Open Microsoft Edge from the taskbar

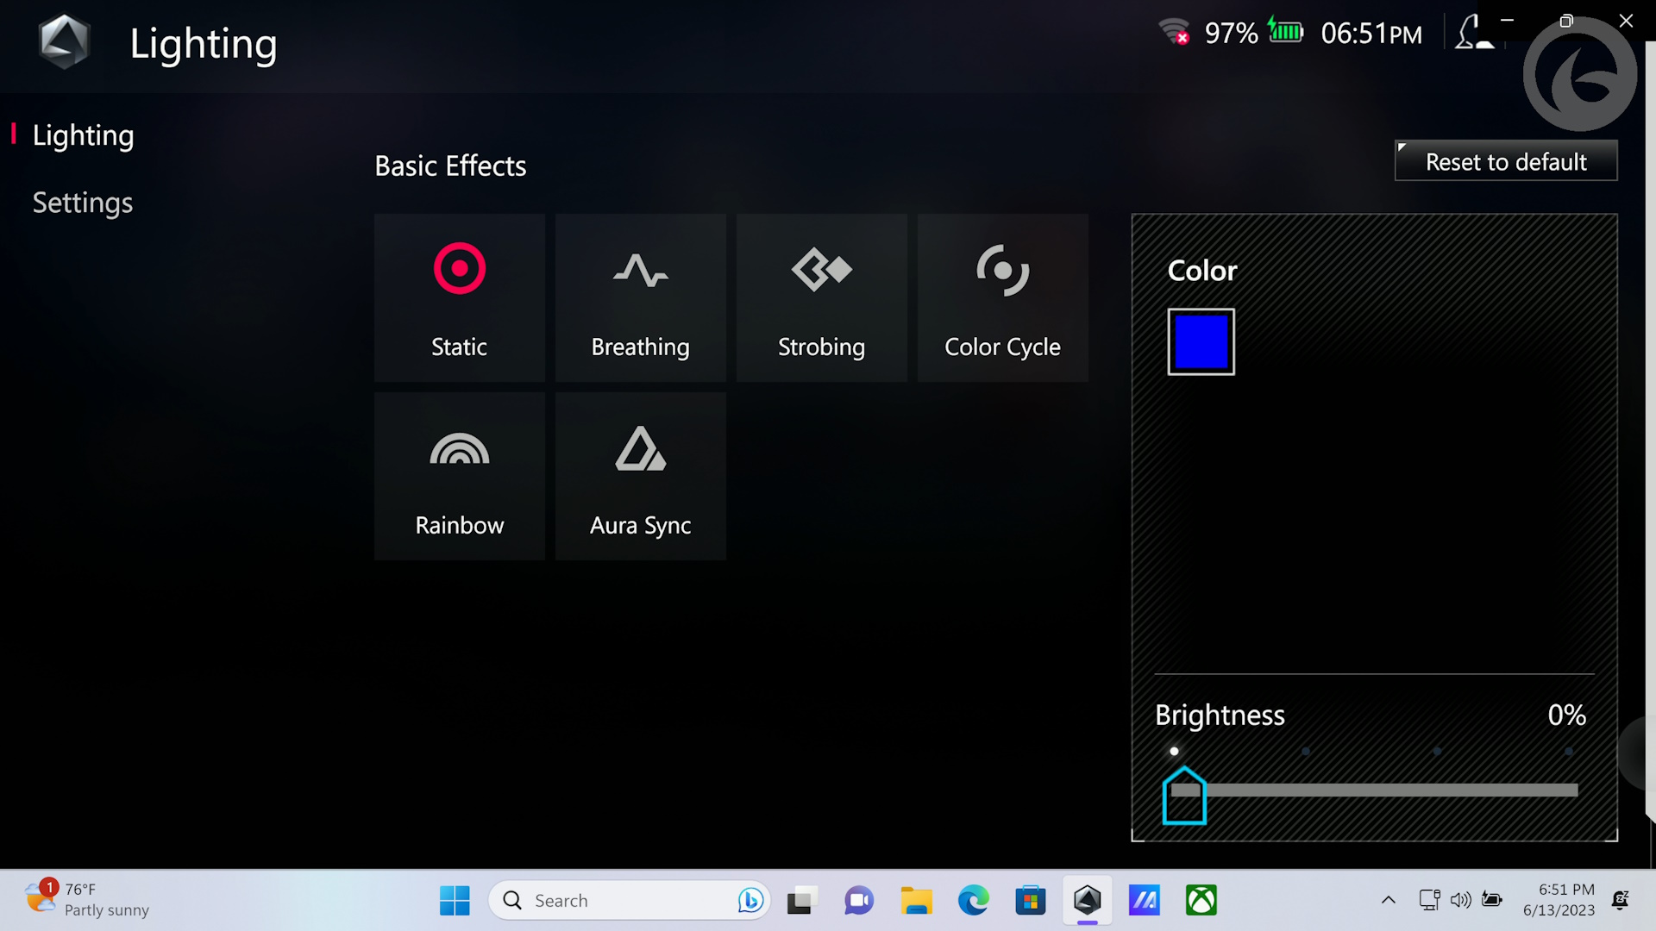[973, 900]
